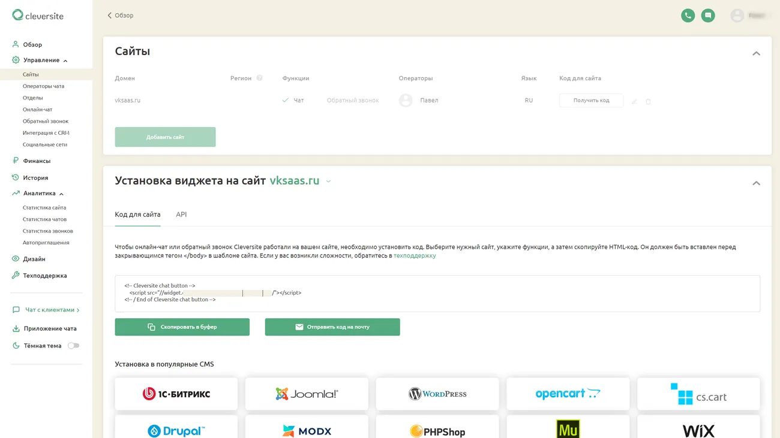The image size is (780, 438).
Task: Open the OpenCart installation tile
Action: pos(568,394)
